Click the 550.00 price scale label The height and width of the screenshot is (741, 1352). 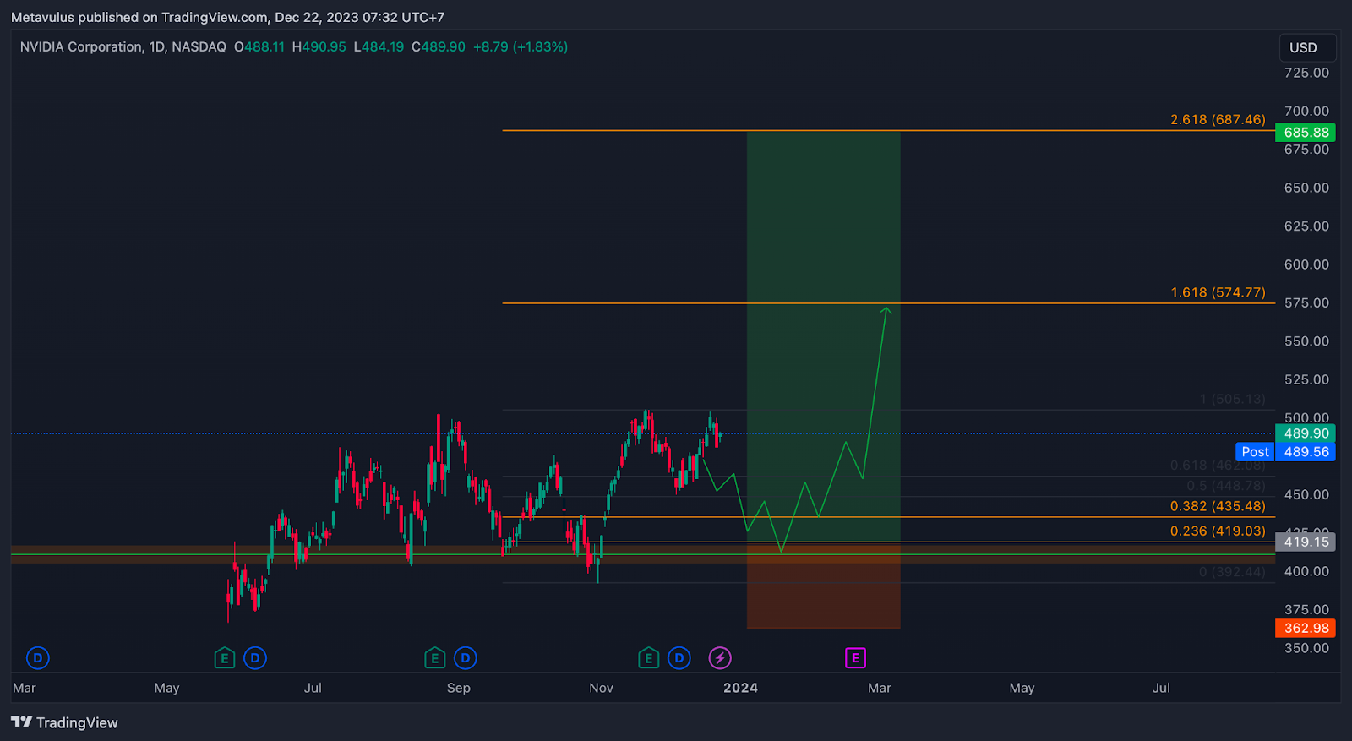point(1306,342)
